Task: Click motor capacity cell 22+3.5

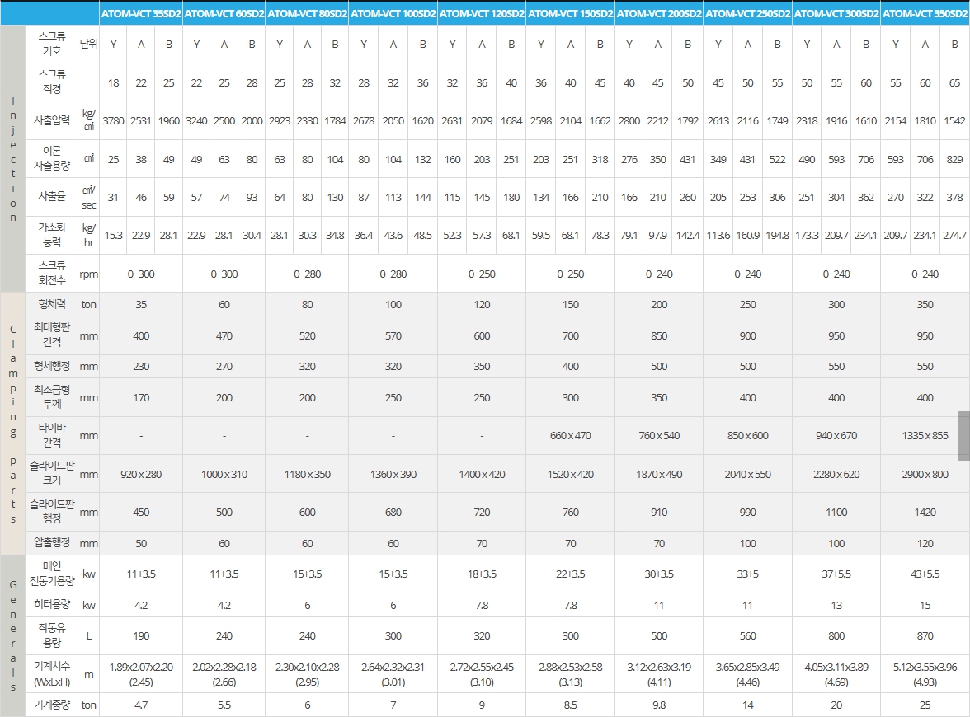Action: coord(571,574)
